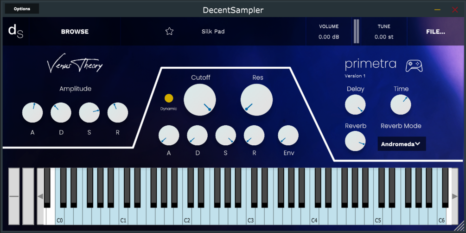
Task: Close the DecentSampler window
Action: pos(455,10)
